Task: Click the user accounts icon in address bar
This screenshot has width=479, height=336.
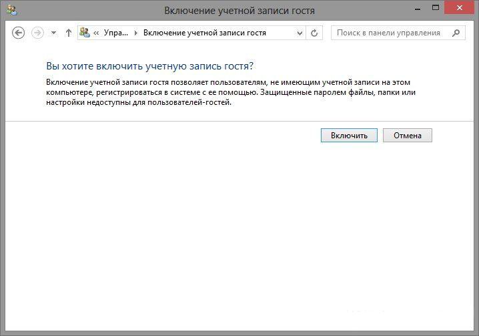Action: pos(85,33)
